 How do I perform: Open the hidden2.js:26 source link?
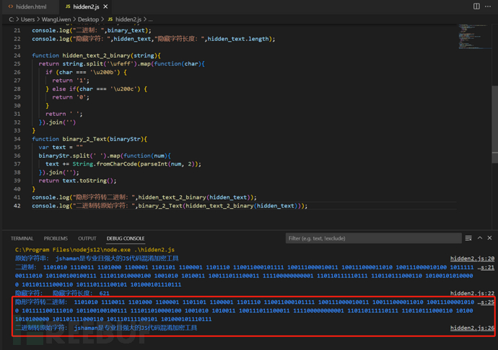click(472, 328)
